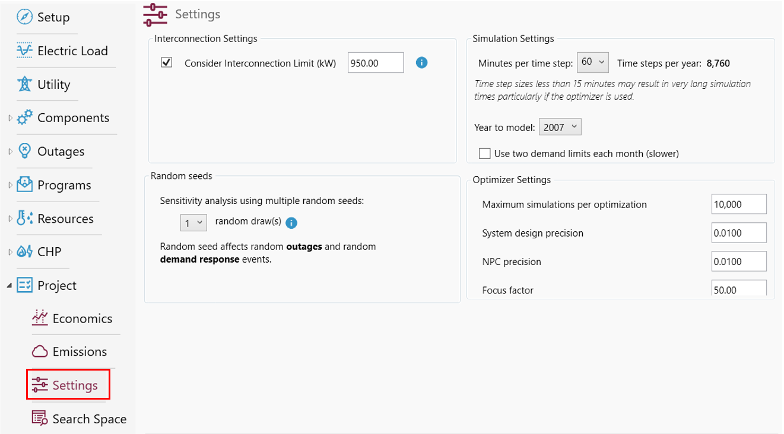Click the Utility tower icon
This screenshot has height=434, width=784.
(x=24, y=84)
